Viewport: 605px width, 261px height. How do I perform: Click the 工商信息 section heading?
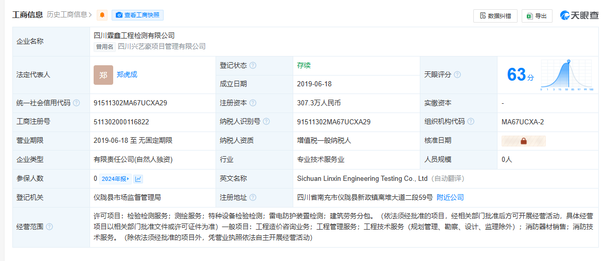pos(28,15)
